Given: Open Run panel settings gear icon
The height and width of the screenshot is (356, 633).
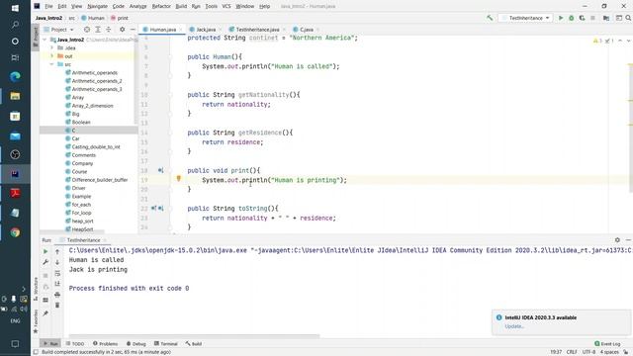Looking at the screenshot, I should [617, 239].
